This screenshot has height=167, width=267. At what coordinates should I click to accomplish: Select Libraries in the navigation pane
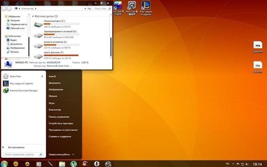pyautogui.click(x=13, y=36)
